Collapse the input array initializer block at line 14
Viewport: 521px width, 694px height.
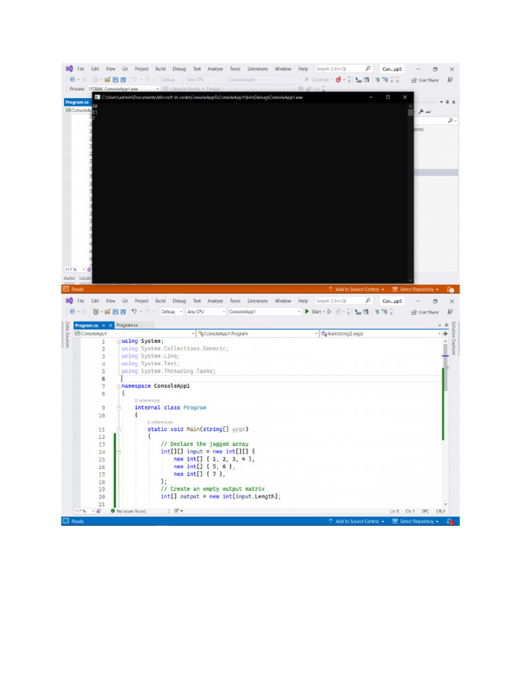tap(118, 451)
